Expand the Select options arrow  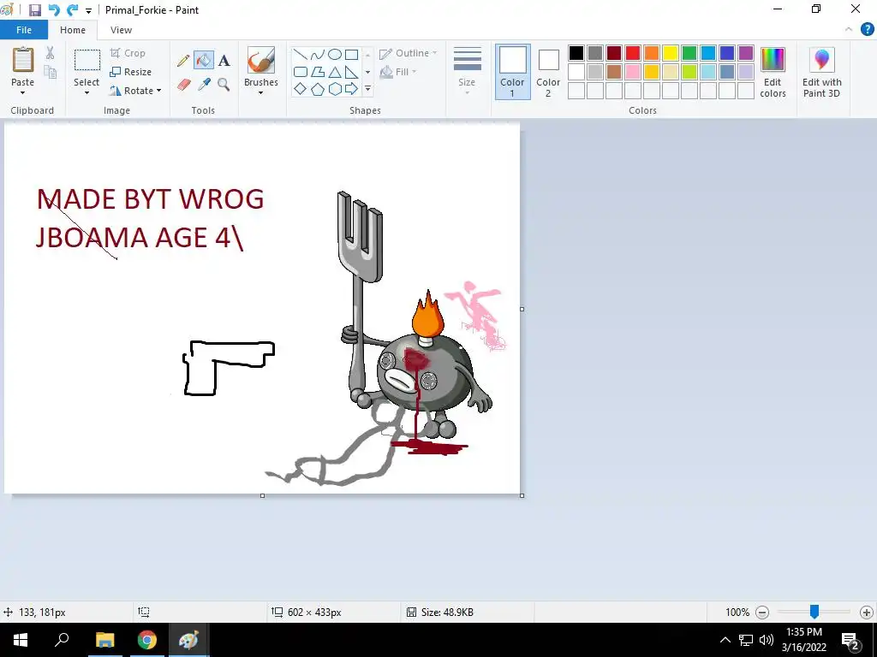87,92
